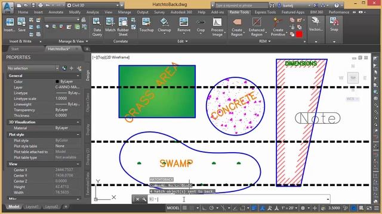This screenshot has height=214, width=382.
Task: Select the Rubber Sheet tool
Action: (123, 27)
